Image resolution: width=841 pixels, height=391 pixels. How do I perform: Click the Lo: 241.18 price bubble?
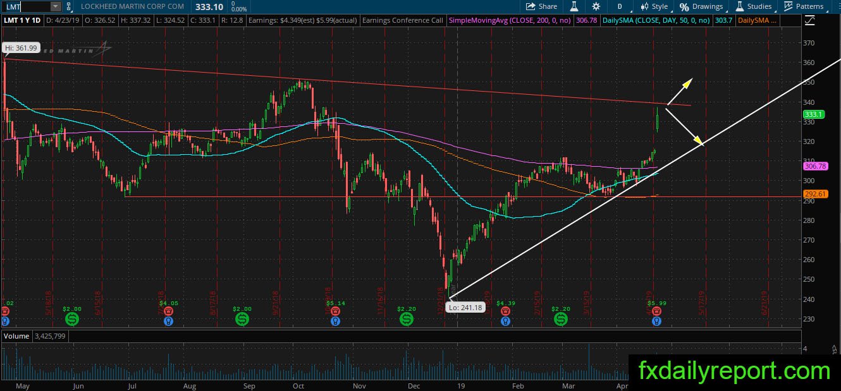click(x=465, y=308)
